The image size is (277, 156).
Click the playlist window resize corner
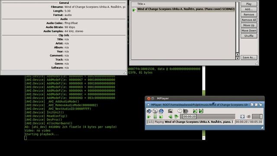pos(257,63)
